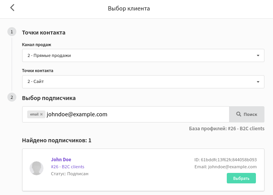273x195 pixels.
Task: Click the John Doe avatar picture
Action: tap(37, 168)
